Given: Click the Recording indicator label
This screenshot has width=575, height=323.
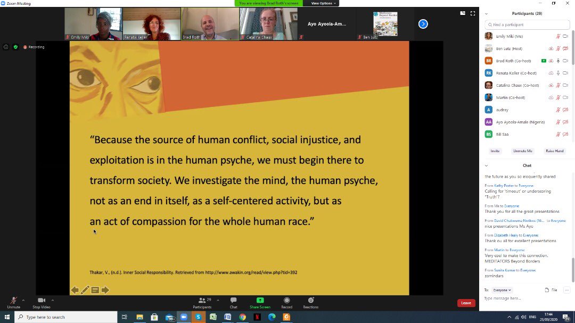Looking at the screenshot, I should point(34,47).
